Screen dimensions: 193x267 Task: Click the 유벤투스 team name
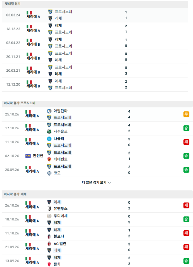point(60,208)
